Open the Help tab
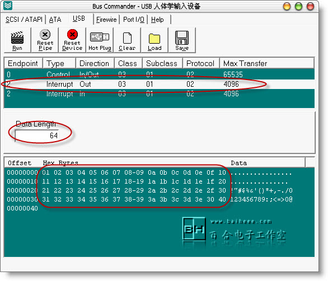Image resolution: width=328 pixels, height=281 pixels. tap(157, 20)
